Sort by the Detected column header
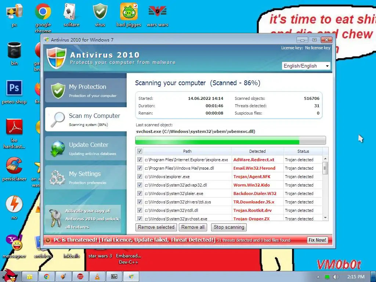Viewport: 376px width, 282px height. (x=257, y=151)
